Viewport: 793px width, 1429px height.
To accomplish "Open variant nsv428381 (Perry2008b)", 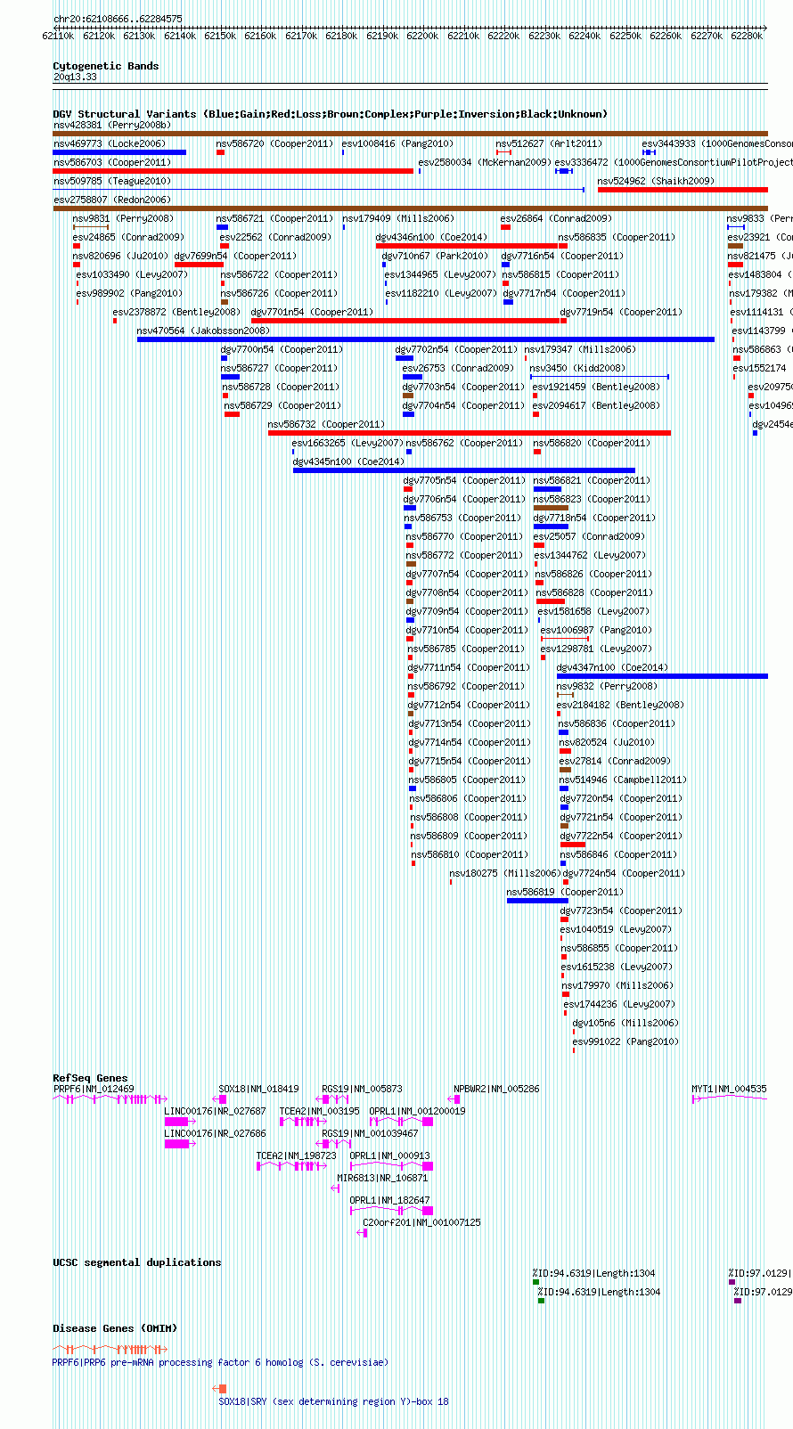I will (x=112, y=126).
